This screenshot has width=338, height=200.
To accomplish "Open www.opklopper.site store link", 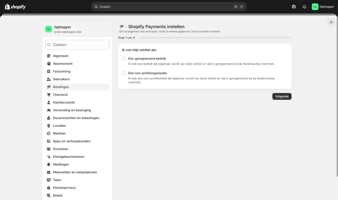I will click(x=68, y=32).
